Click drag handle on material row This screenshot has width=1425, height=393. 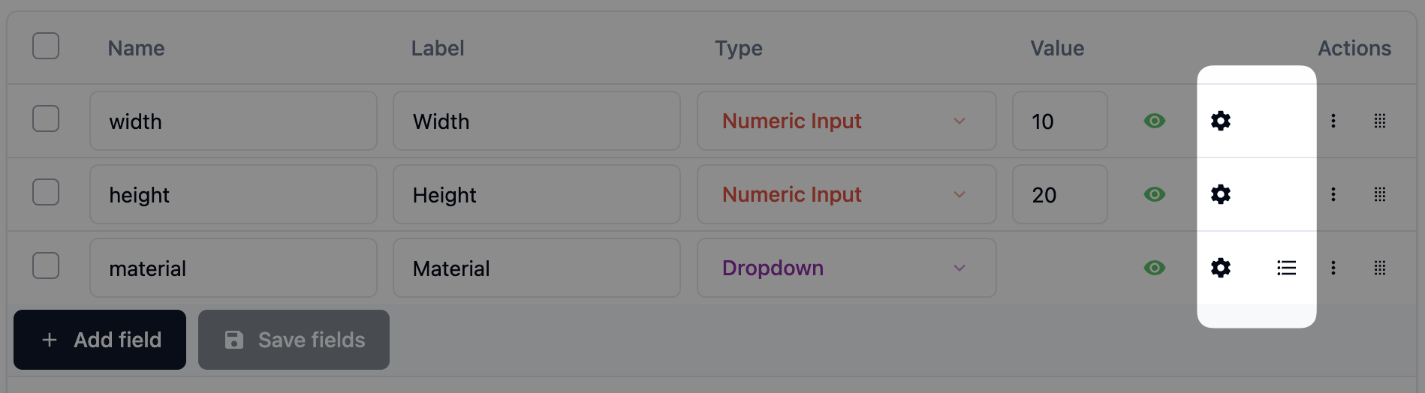pyautogui.click(x=1380, y=268)
